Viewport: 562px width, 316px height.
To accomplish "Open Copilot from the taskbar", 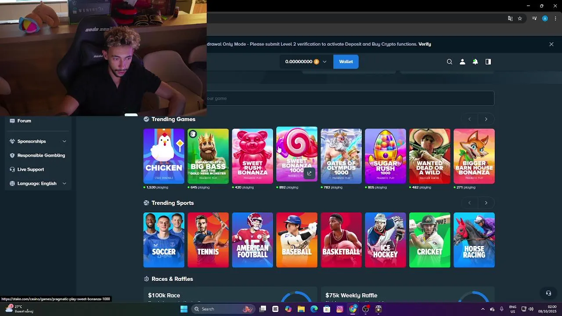I will pyautogui.click(x=288, y=309).
